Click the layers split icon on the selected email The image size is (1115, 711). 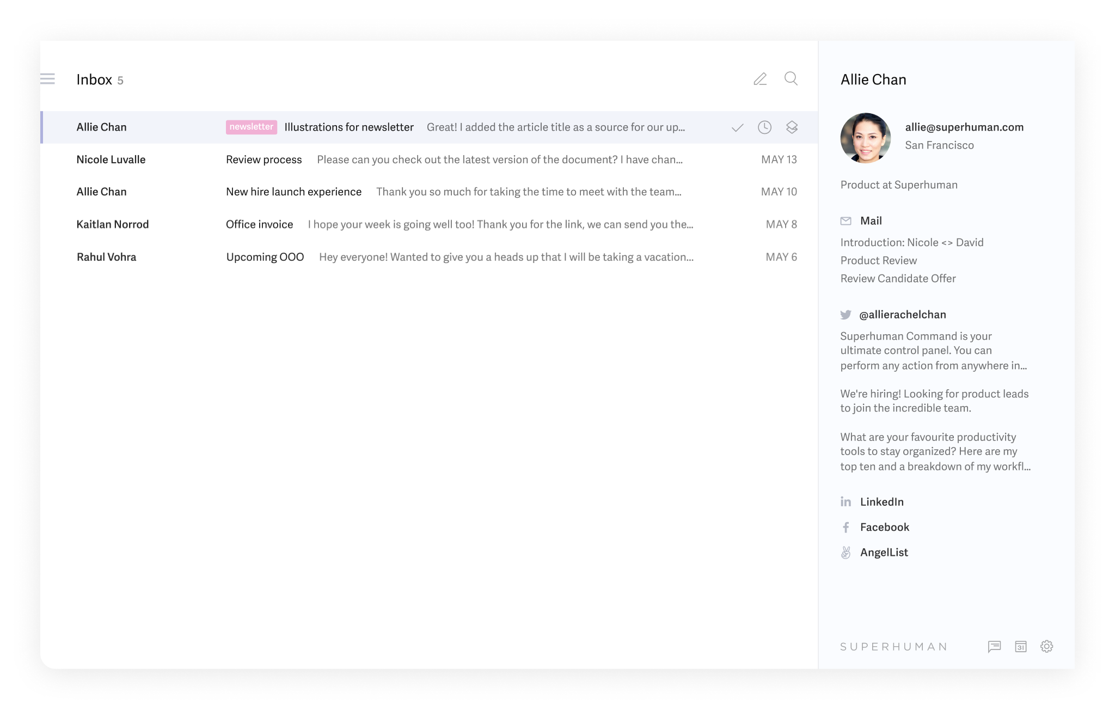click(792, 127)
